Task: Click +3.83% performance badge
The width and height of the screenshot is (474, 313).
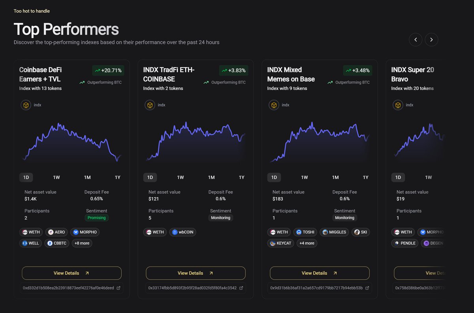Action: pos(234,70)
